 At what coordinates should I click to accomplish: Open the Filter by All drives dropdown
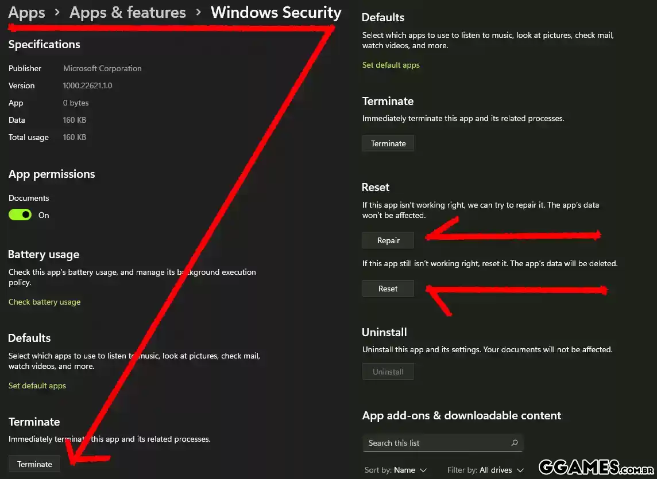click(485, 470)
